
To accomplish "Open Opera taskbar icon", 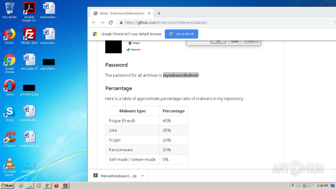I will (56, 186).
